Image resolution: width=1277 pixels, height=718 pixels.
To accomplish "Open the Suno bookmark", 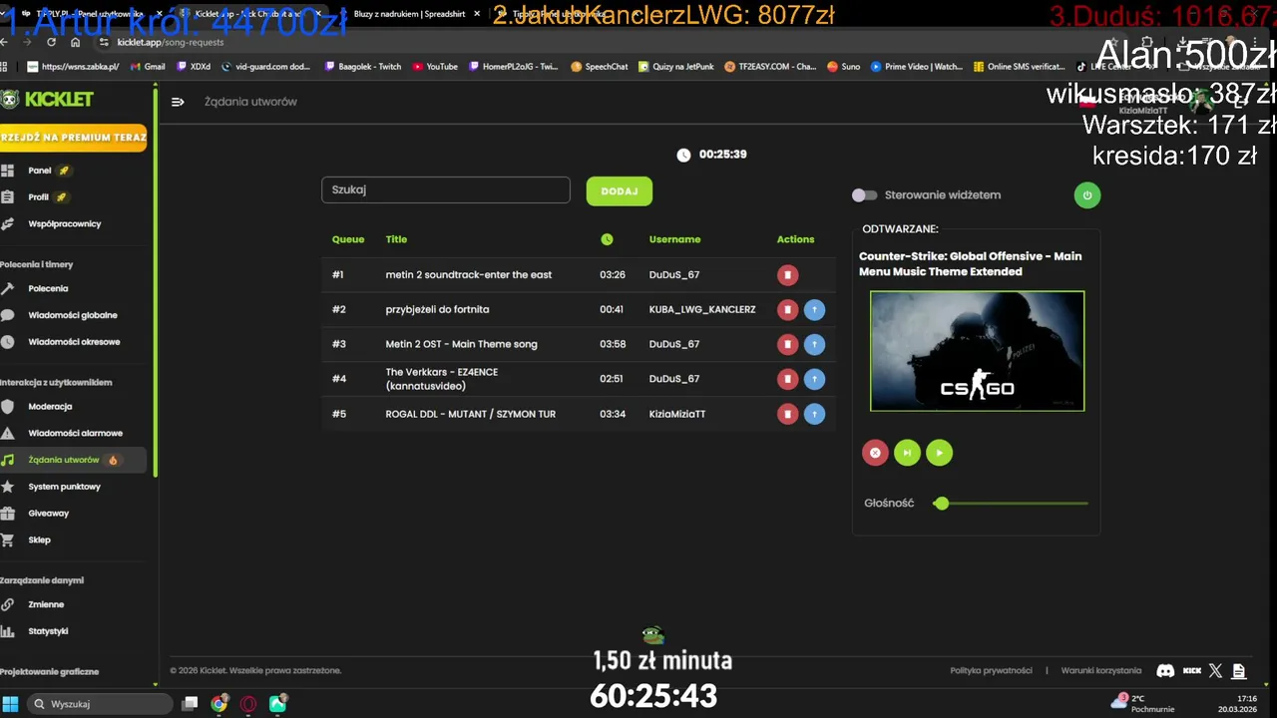I will pyautogui.click(x=843, y=67).
